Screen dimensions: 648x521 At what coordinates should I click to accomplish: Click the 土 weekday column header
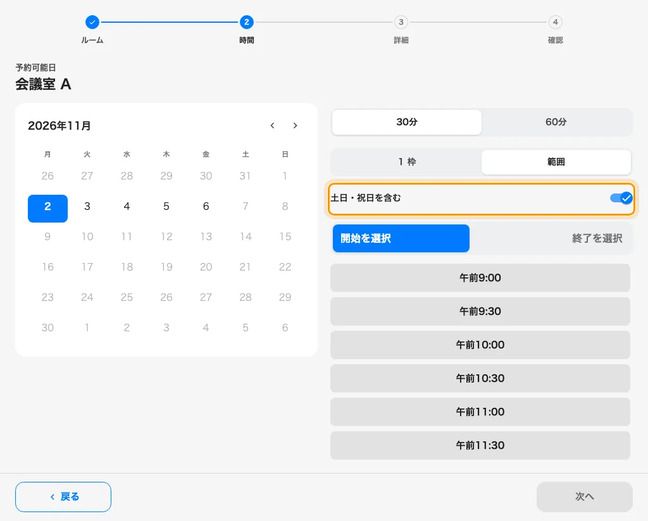pos(246,154)
